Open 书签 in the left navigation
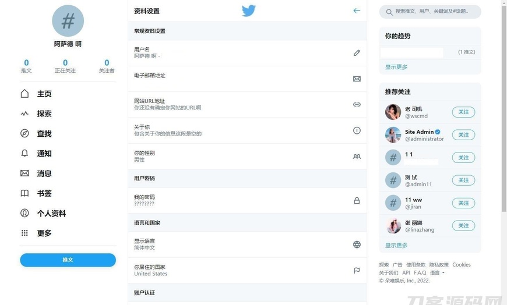Image resolution: width=507 pixels, height=305 pixels. (x=44, y=193)
